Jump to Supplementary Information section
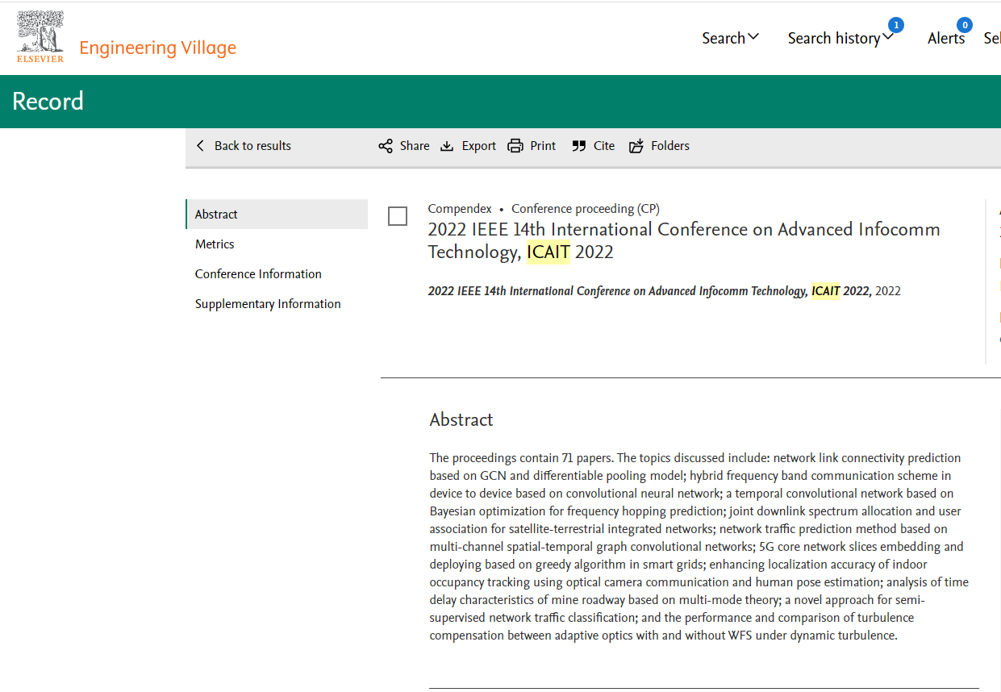The image size is (1001, 692). click(x=268, y=304)
